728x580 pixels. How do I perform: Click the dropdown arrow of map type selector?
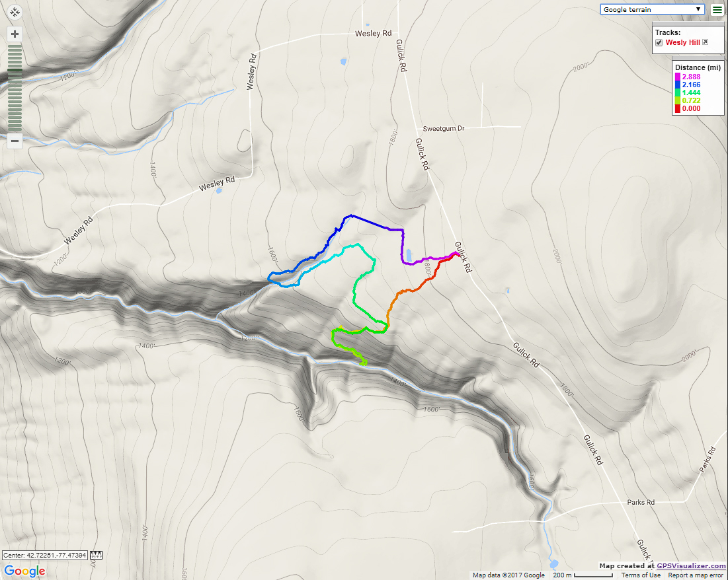(698, 9)
